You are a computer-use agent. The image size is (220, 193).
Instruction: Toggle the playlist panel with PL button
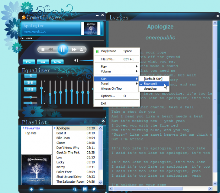pyautogui.click(x=29, y=62)
